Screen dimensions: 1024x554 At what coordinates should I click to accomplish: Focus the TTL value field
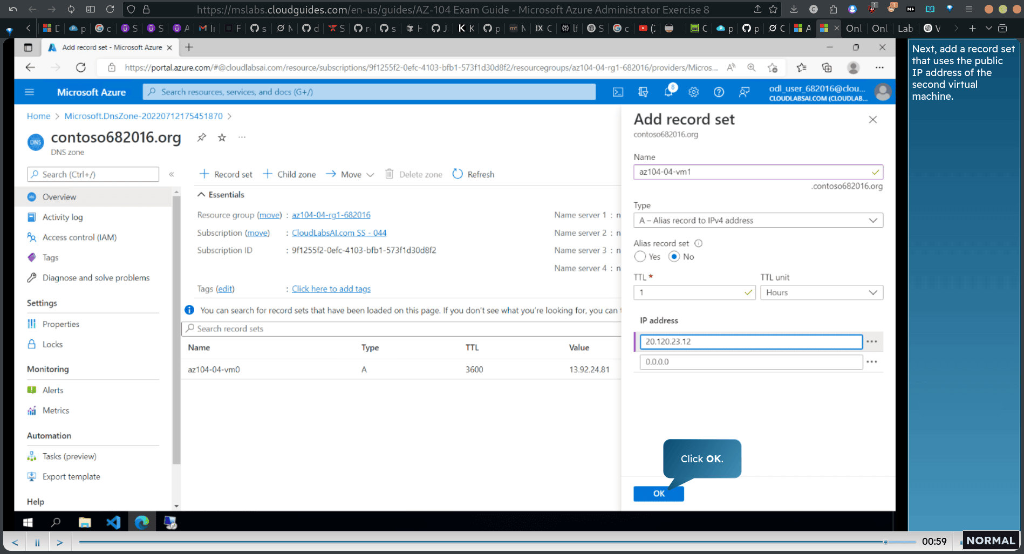point(694,292)
